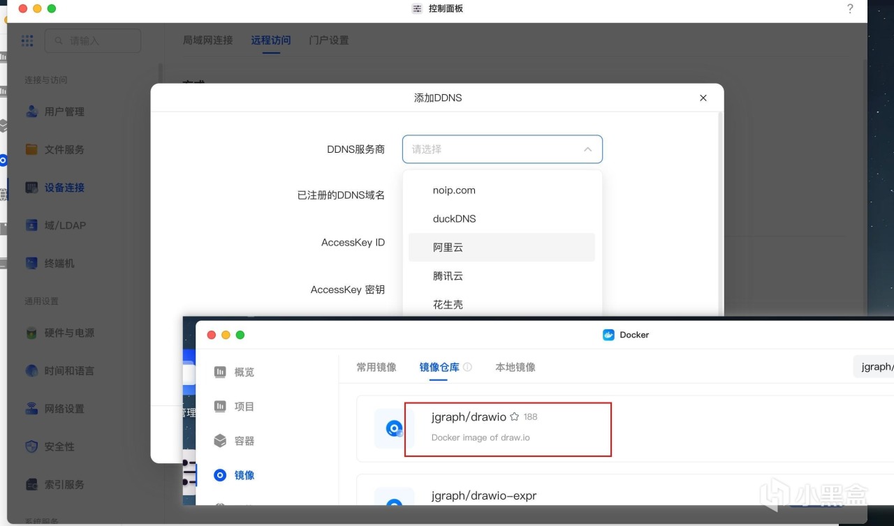
Task: Click the Docker Overview (概览) icon
Action: 220,372
